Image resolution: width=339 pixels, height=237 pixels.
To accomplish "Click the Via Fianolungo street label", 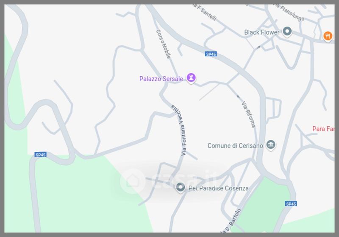I will [x=290, y=12].
